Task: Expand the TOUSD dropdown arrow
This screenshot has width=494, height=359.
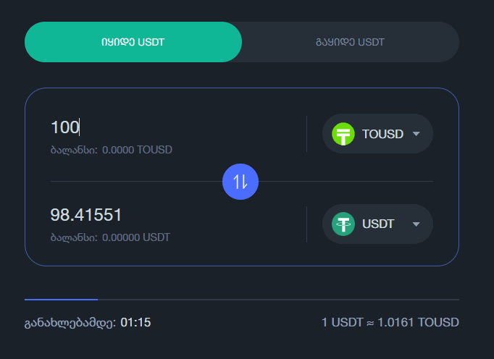Action: [416, 134]
